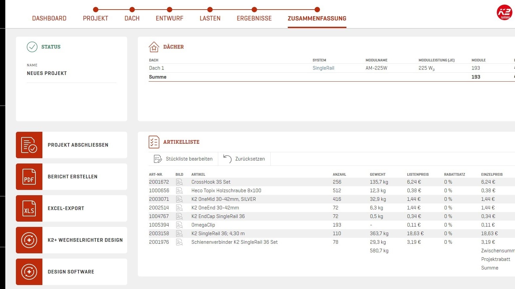
Task: Click article number 1000656
Action: (159, 191)
